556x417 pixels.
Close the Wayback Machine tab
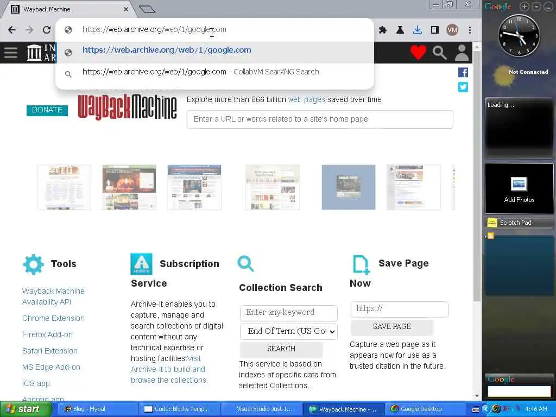click(126, 9)
